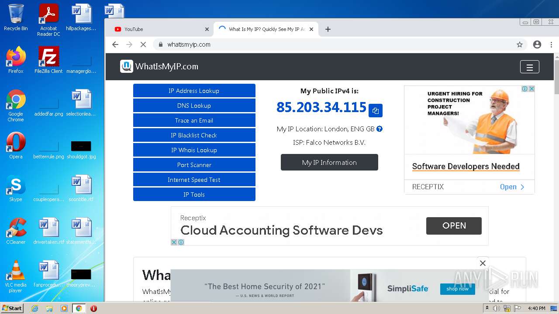Open Software Developers Needed ad headline

click(466, 166)
